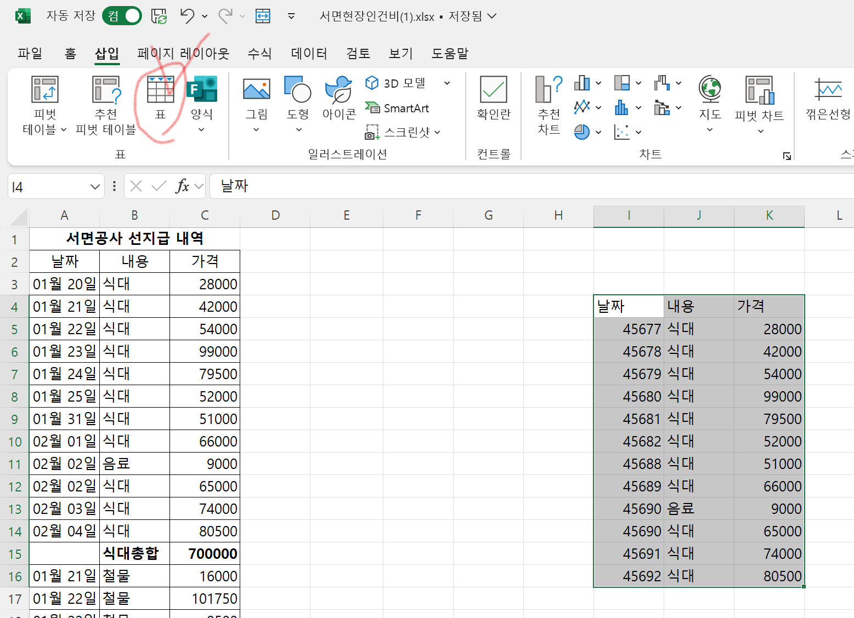Select cell A9 with 01월 31일

[65, 419]
